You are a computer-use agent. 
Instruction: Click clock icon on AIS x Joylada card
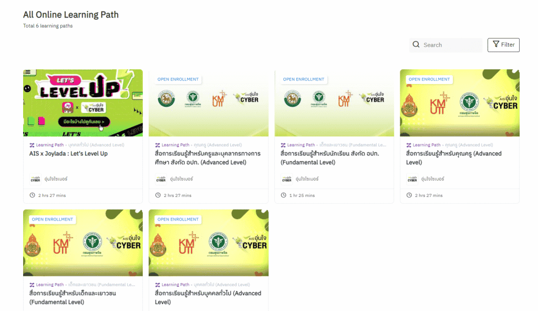click(32, 195)
